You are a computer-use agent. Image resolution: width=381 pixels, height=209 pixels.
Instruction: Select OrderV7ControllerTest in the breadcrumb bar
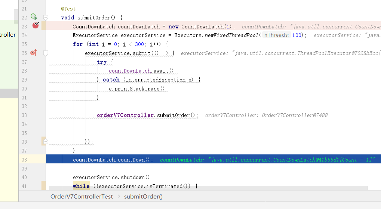coord(82,196)
